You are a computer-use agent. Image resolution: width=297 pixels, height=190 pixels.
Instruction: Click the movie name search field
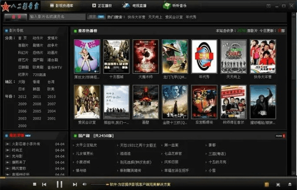coord(57,16)
